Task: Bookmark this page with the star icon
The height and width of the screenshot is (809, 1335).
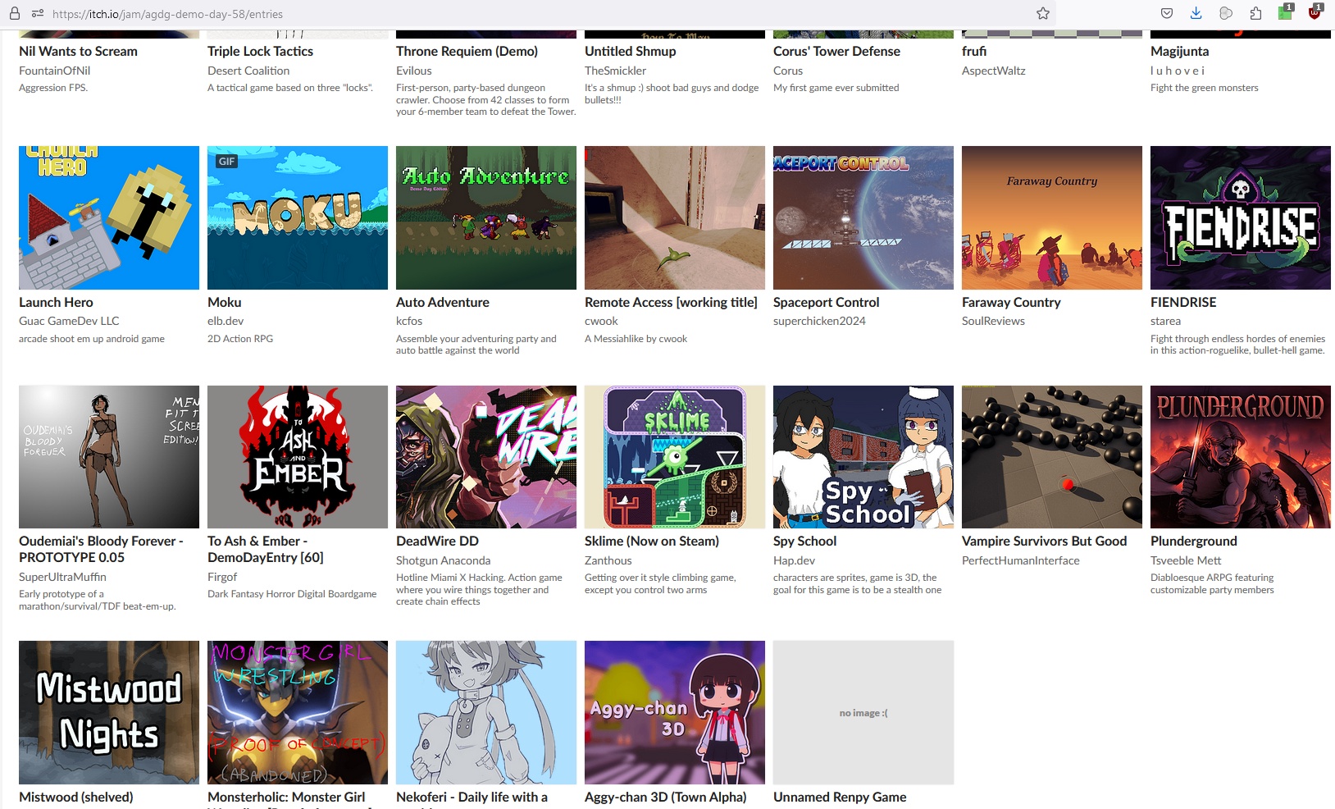Action: (x=1043, y=14)
